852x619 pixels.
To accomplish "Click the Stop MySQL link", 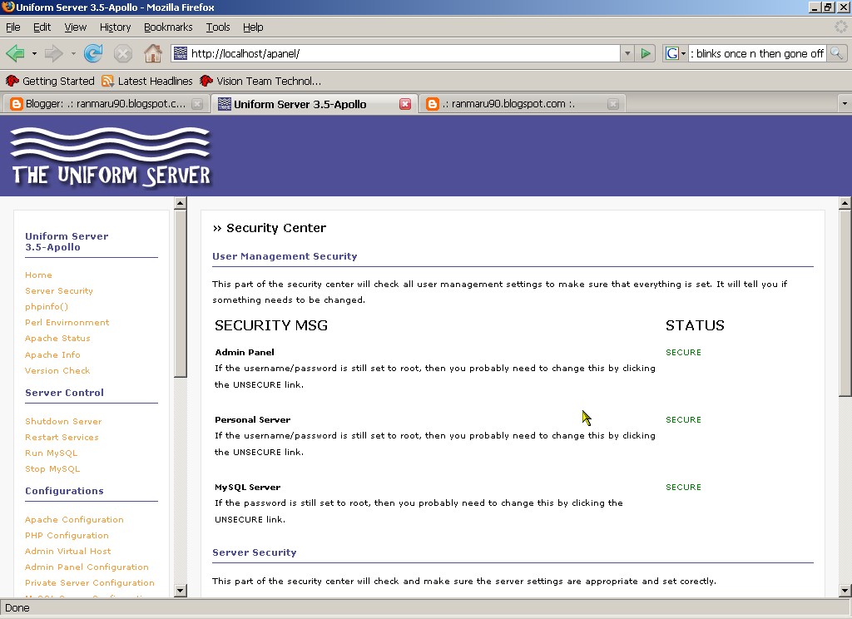I will click(52, 468).
